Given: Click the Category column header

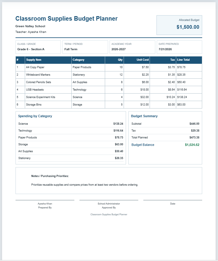Looking at the screenshot, I should point(88,60).
